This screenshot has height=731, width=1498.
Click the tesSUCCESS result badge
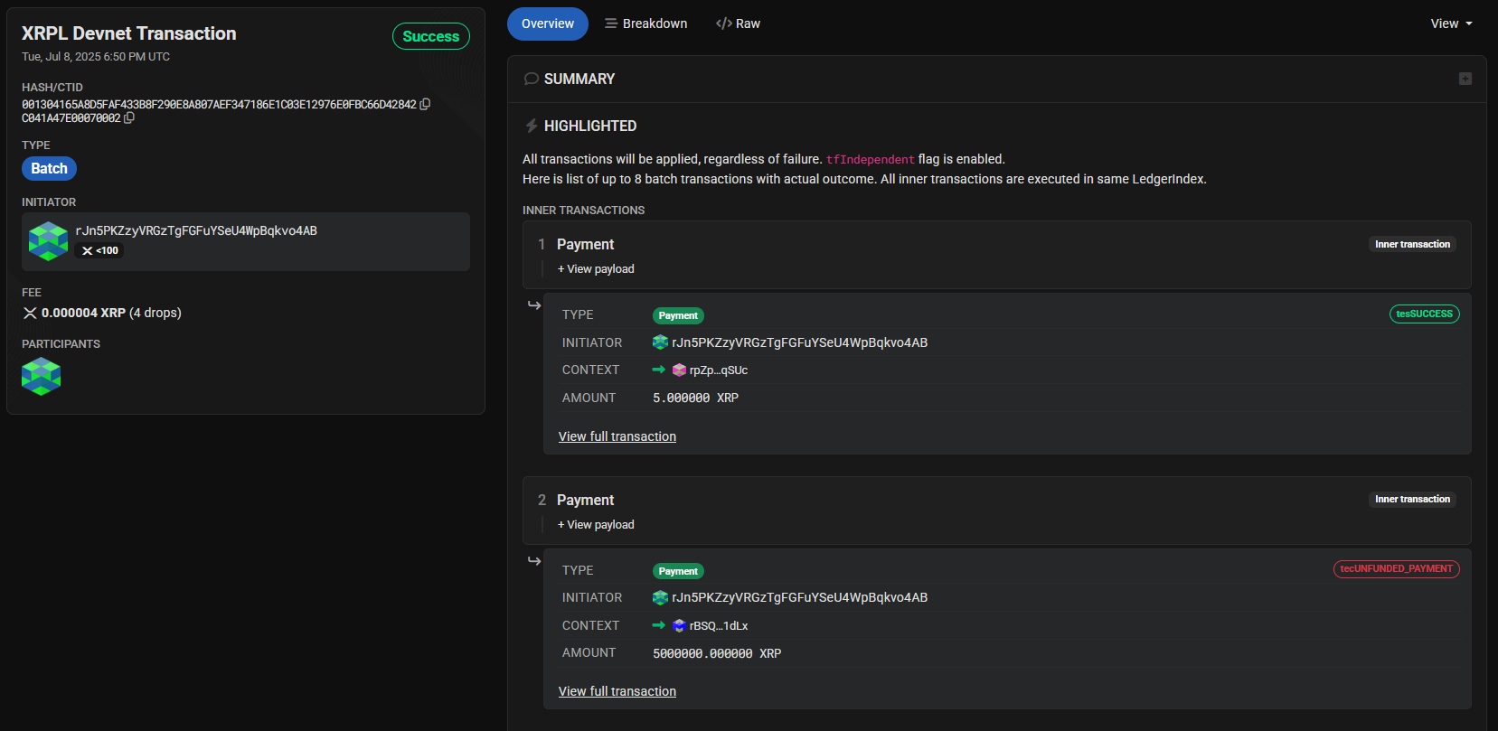click(1424, 314)
